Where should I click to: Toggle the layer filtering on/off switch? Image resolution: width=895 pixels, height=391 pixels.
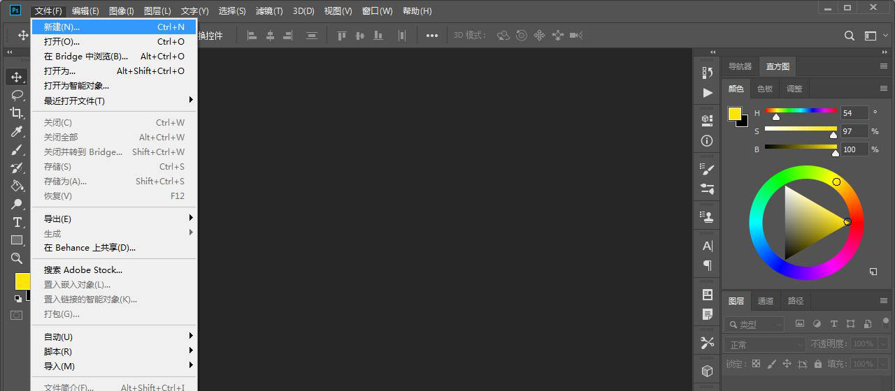[886, 323]
